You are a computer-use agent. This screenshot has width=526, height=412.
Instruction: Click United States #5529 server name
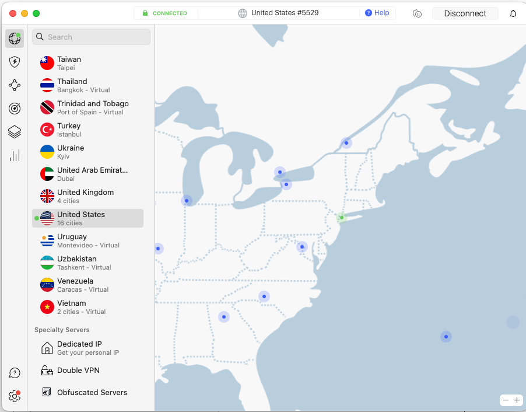(x=285, y=13)
